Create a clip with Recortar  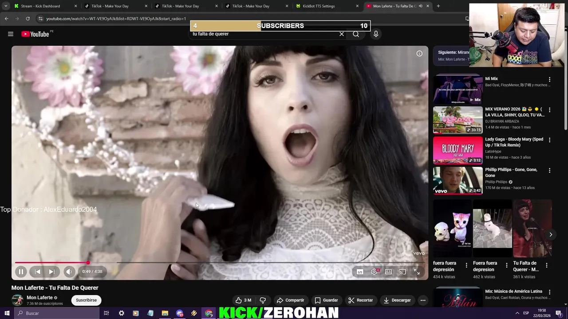click(360, 300)
